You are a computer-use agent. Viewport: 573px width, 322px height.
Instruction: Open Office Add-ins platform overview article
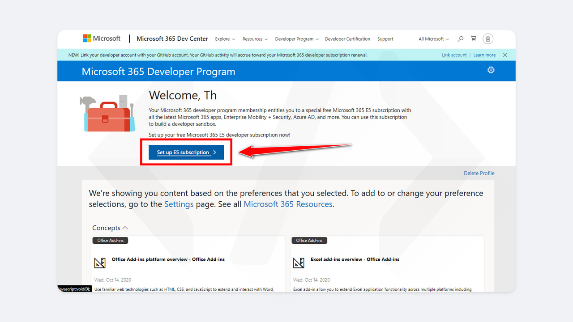click(168, 259)
